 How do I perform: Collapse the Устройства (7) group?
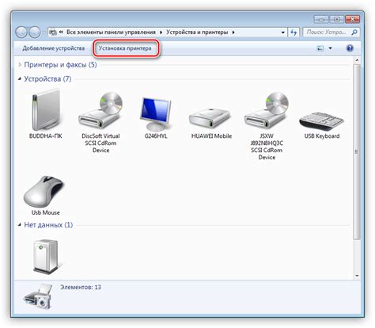(20, 78)
